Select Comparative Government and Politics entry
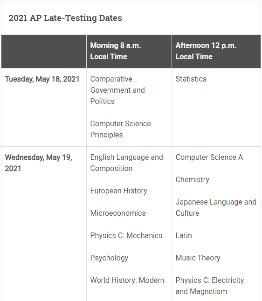262x301 pixels. click(x=117, y=90)
